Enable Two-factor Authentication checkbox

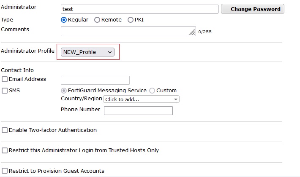[5, 130]
